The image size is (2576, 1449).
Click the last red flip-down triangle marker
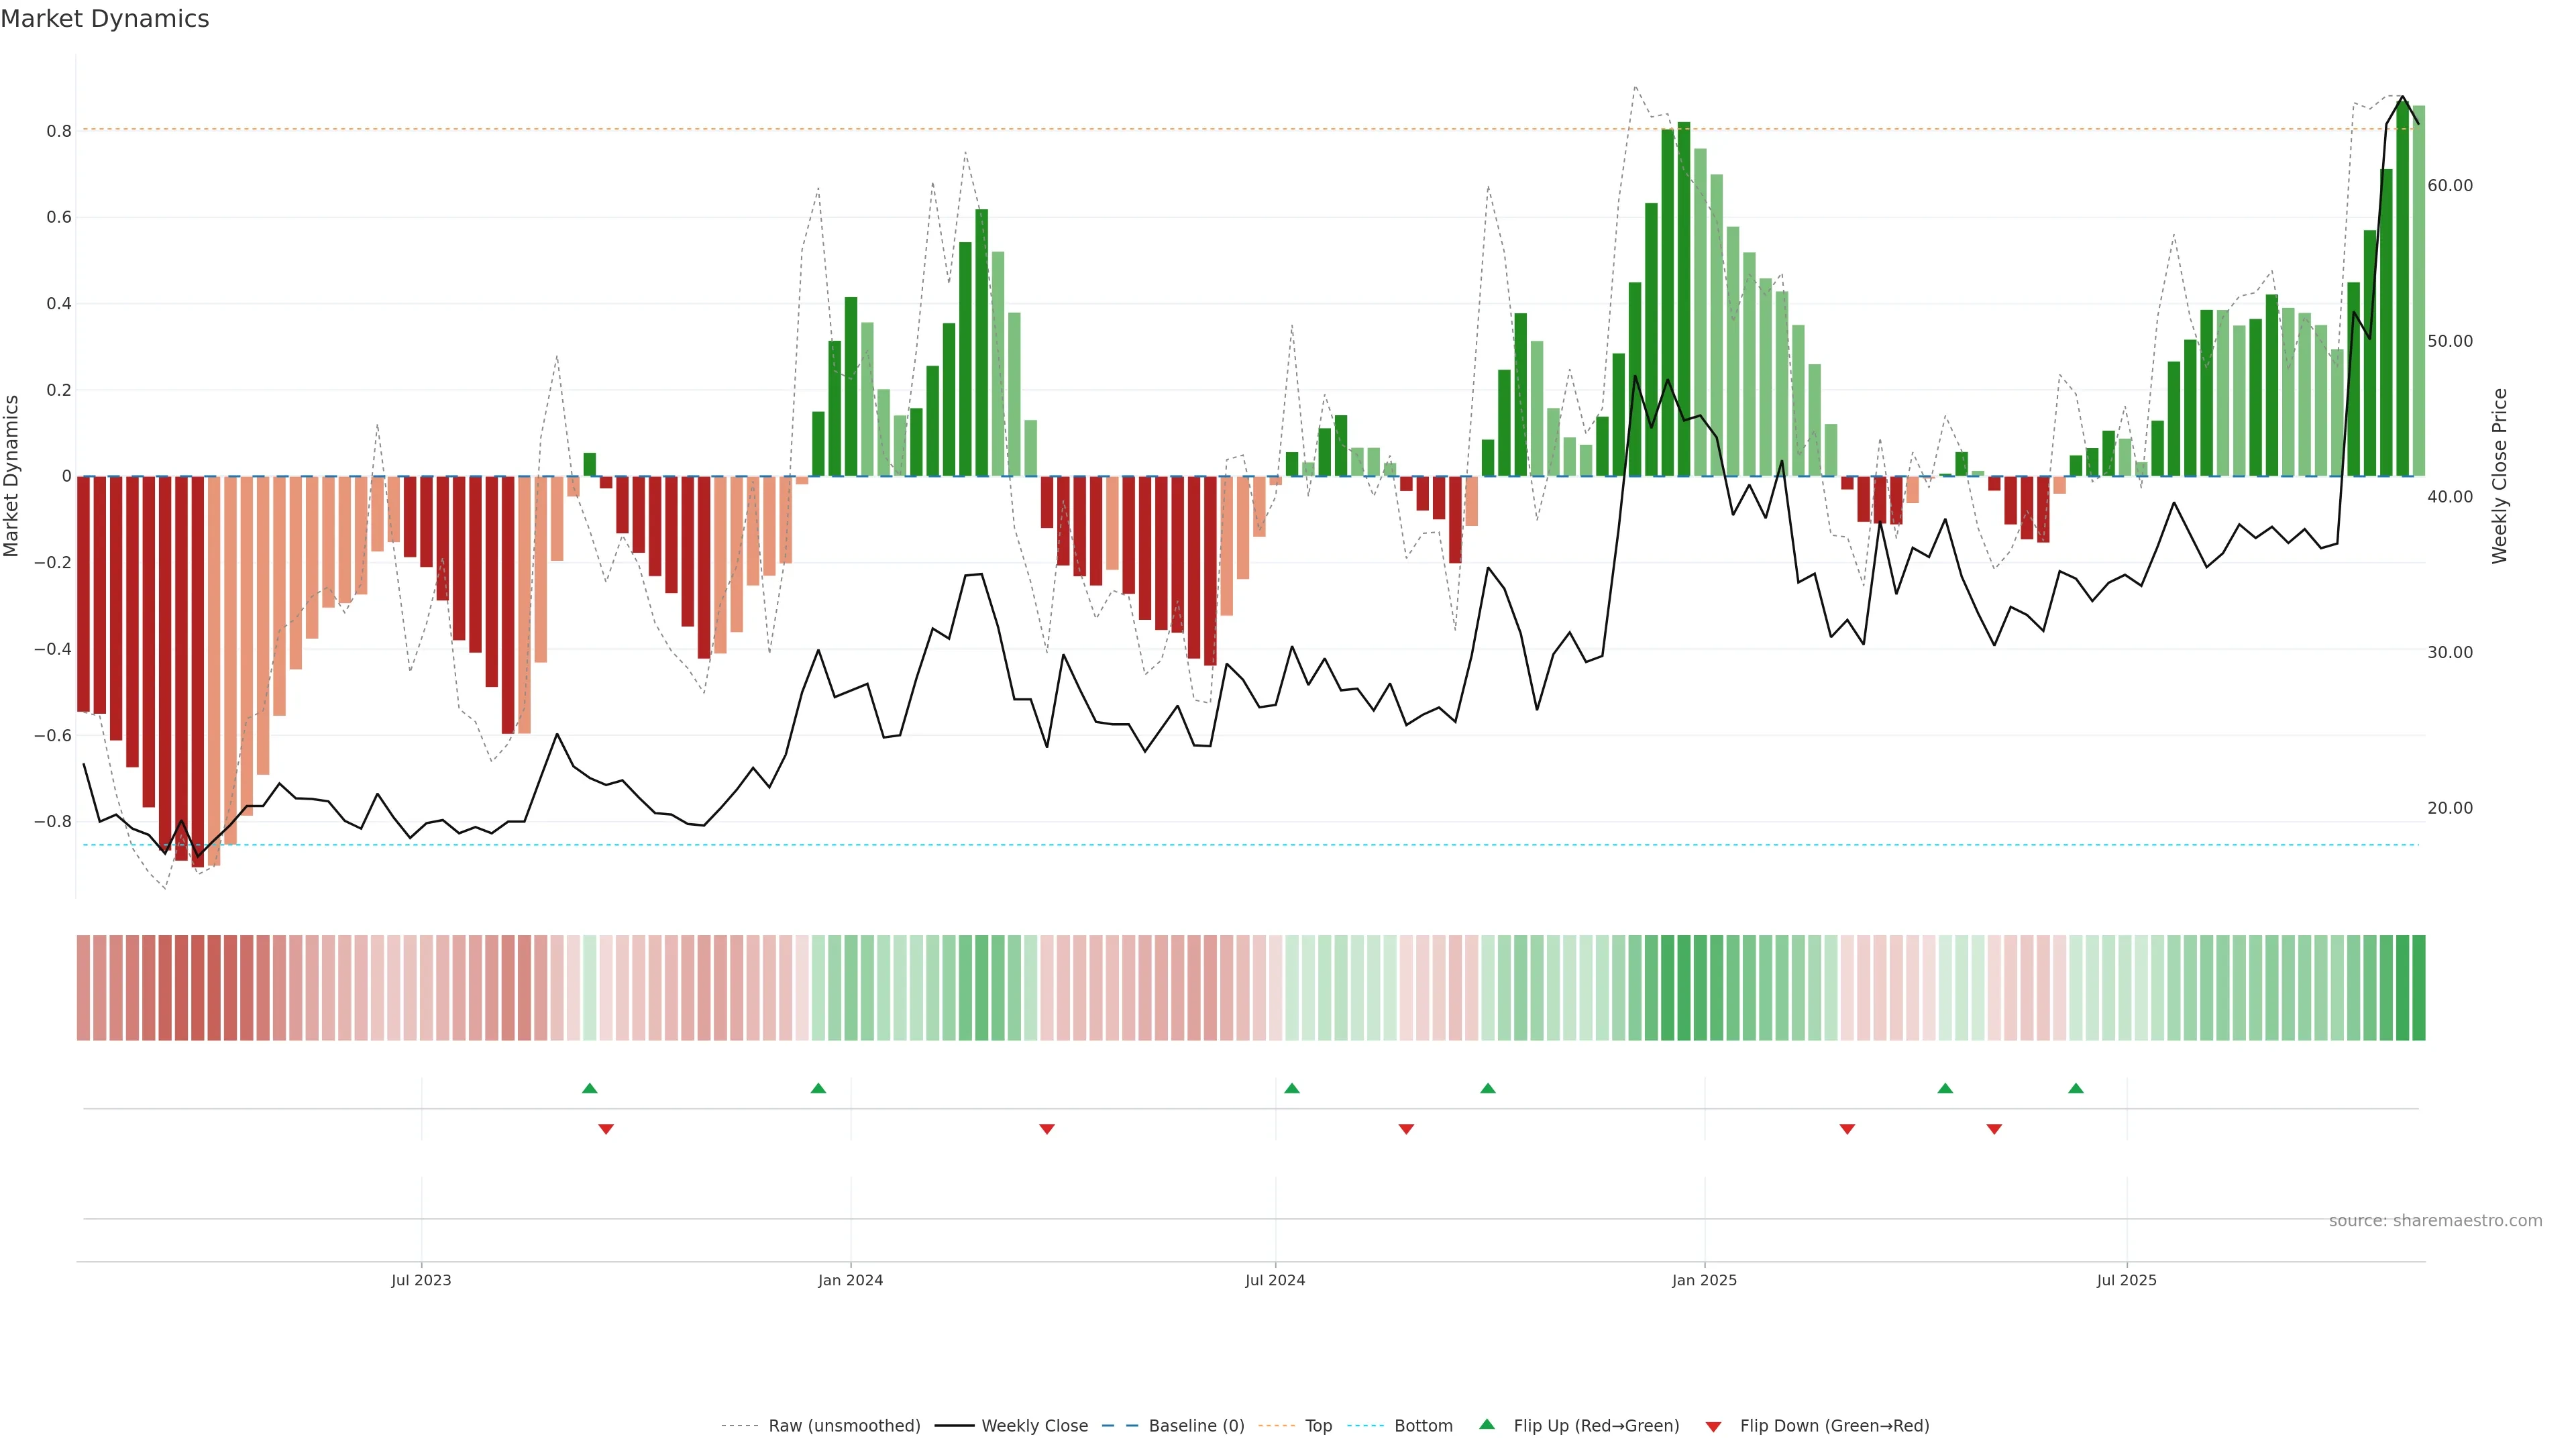[x=1994, y=1129]
